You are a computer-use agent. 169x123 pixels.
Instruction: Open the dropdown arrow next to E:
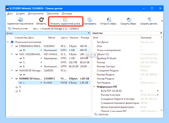(x=41, y=66)
